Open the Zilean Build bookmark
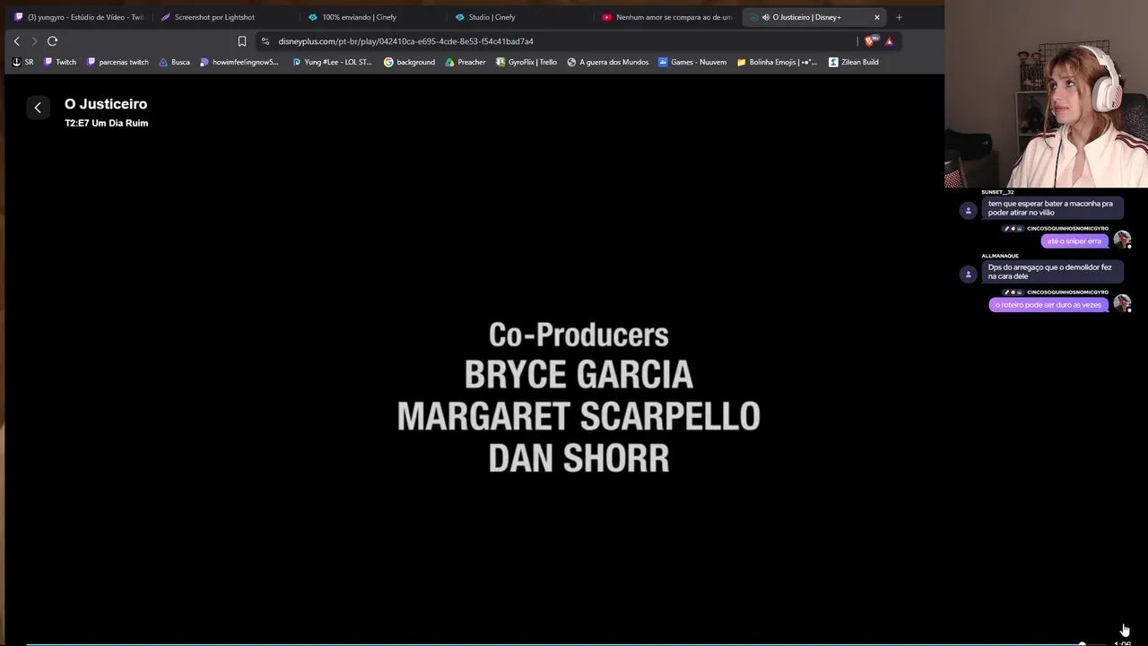1148x646 pixels. click(854, 62)
